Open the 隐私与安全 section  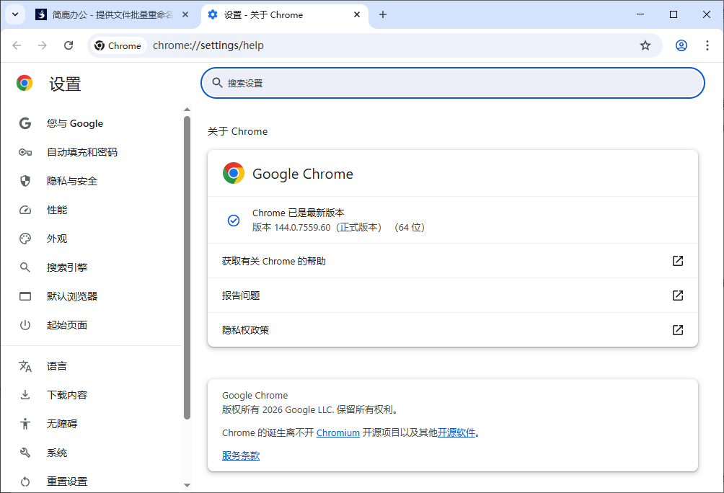(x=74, y=181)
